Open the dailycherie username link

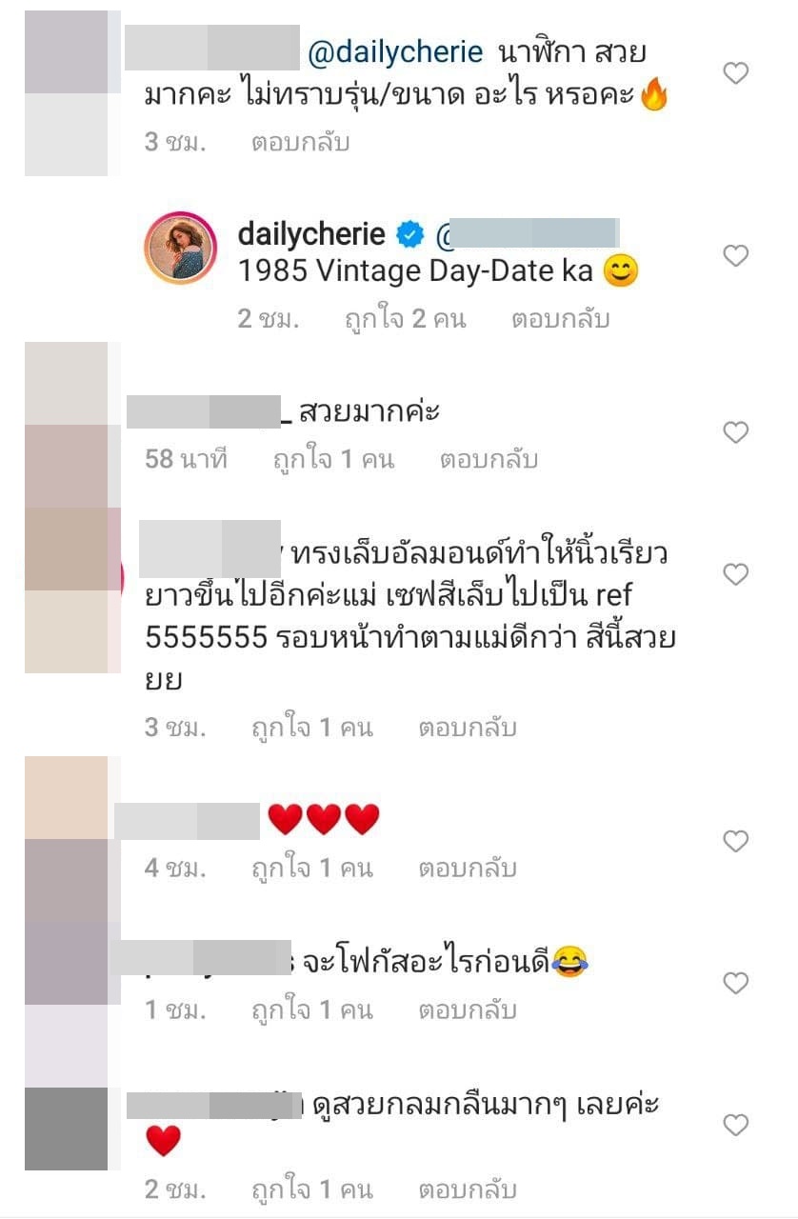tap(311, 233)
